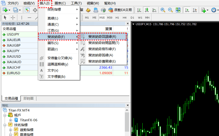Click the tile windows grid icon
The height and width of the screenshot is (136, 219).
tap(178, 10)
